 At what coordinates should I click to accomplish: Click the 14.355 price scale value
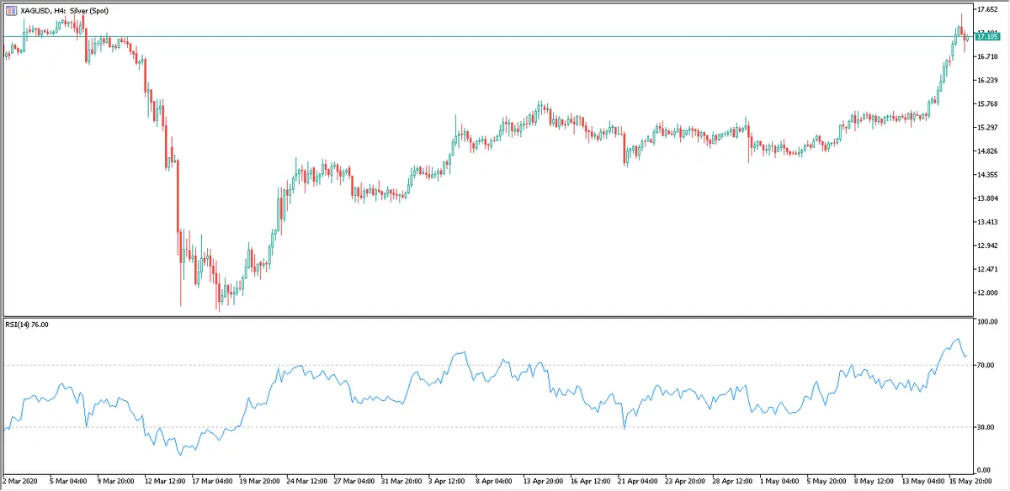[986, 175]
